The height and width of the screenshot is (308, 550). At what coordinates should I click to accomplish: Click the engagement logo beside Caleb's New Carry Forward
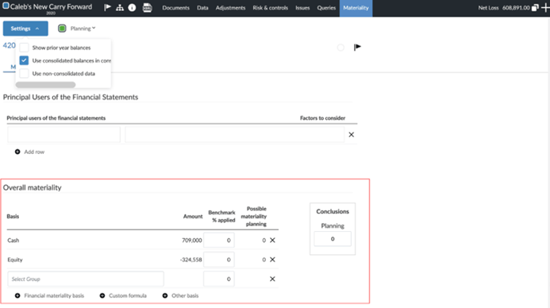coord(6,6)
